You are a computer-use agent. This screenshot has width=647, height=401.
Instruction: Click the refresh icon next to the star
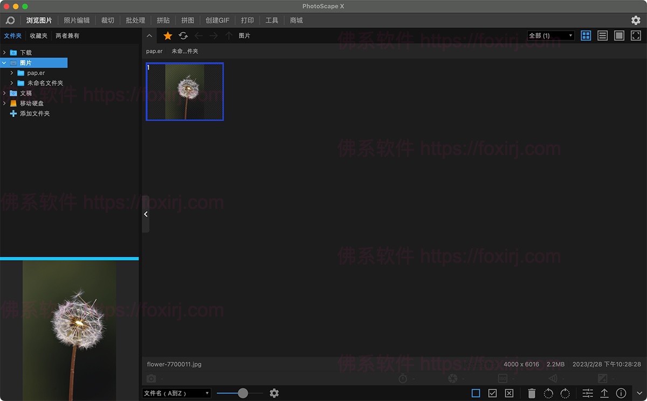[183, 36]
